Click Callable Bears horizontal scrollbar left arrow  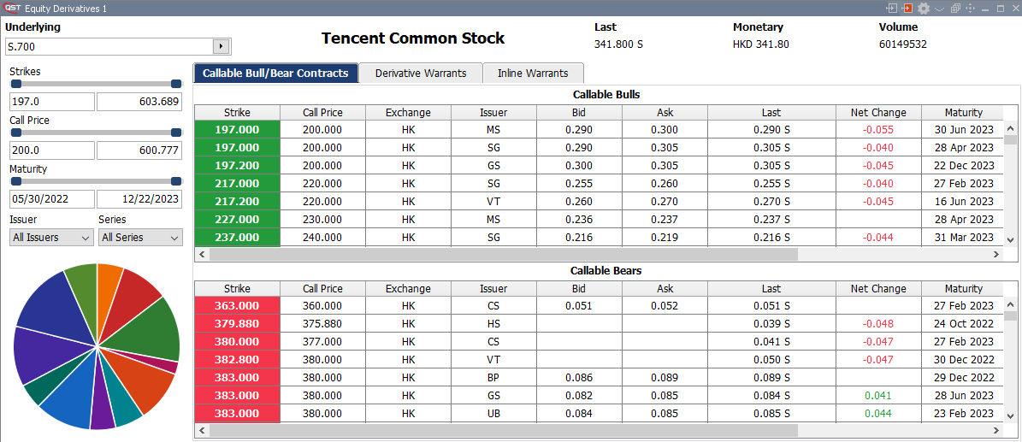[201, 430]
